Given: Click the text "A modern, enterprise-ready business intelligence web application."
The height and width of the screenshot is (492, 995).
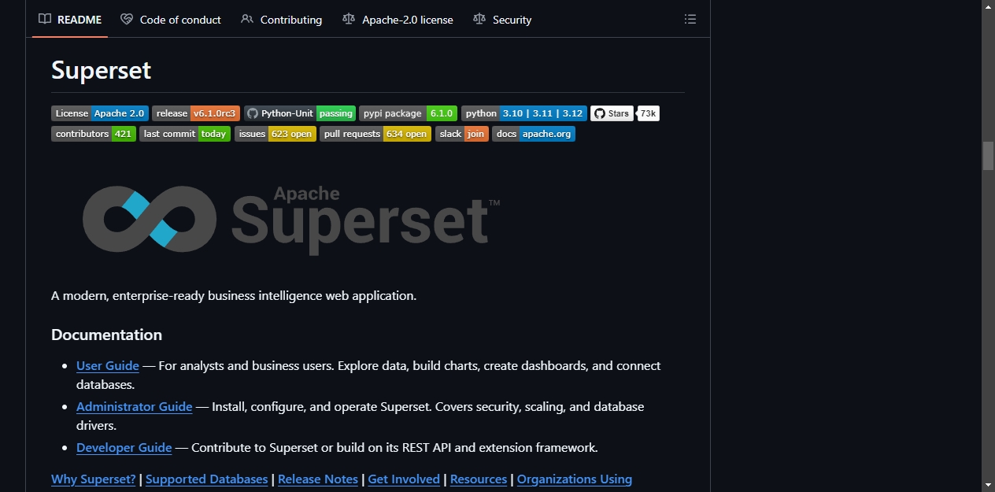Looking at the screenshot, I should click(x=234, y=296).
